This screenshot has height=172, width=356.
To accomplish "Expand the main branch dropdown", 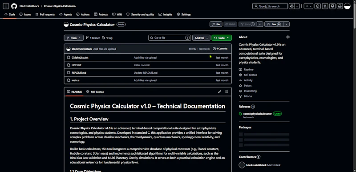I will (74, 38).
